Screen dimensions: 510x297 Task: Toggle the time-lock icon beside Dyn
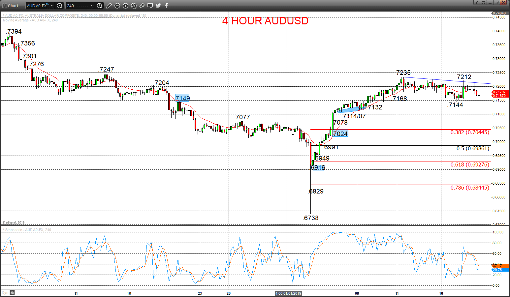pyautogui.click(x=12, y=292)
